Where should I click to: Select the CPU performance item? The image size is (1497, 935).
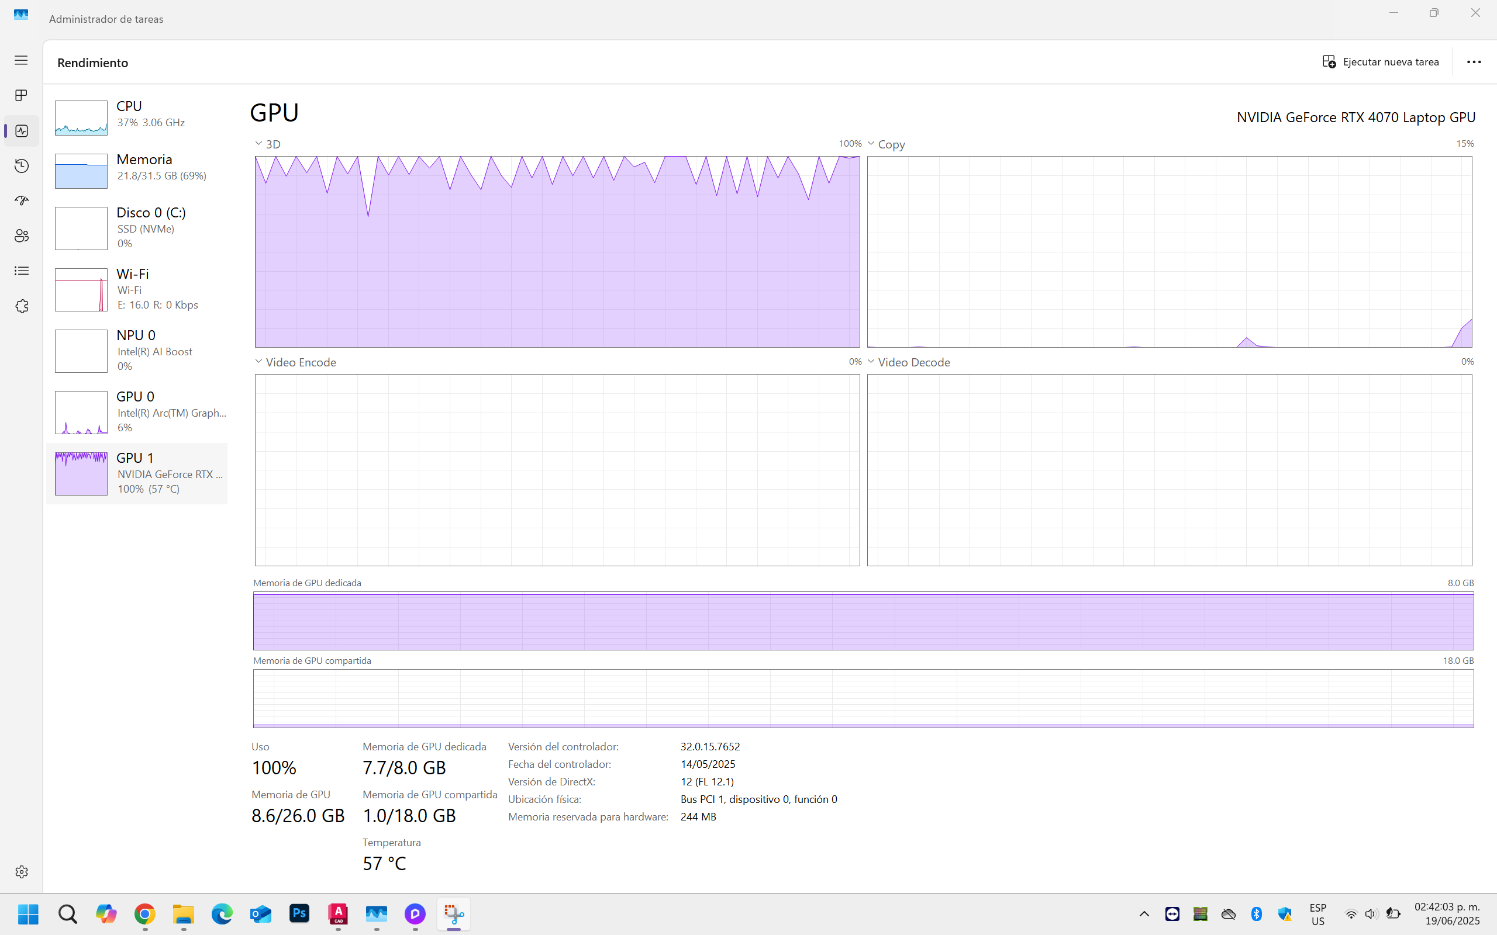pyautogui.click(x=137, y=116)
